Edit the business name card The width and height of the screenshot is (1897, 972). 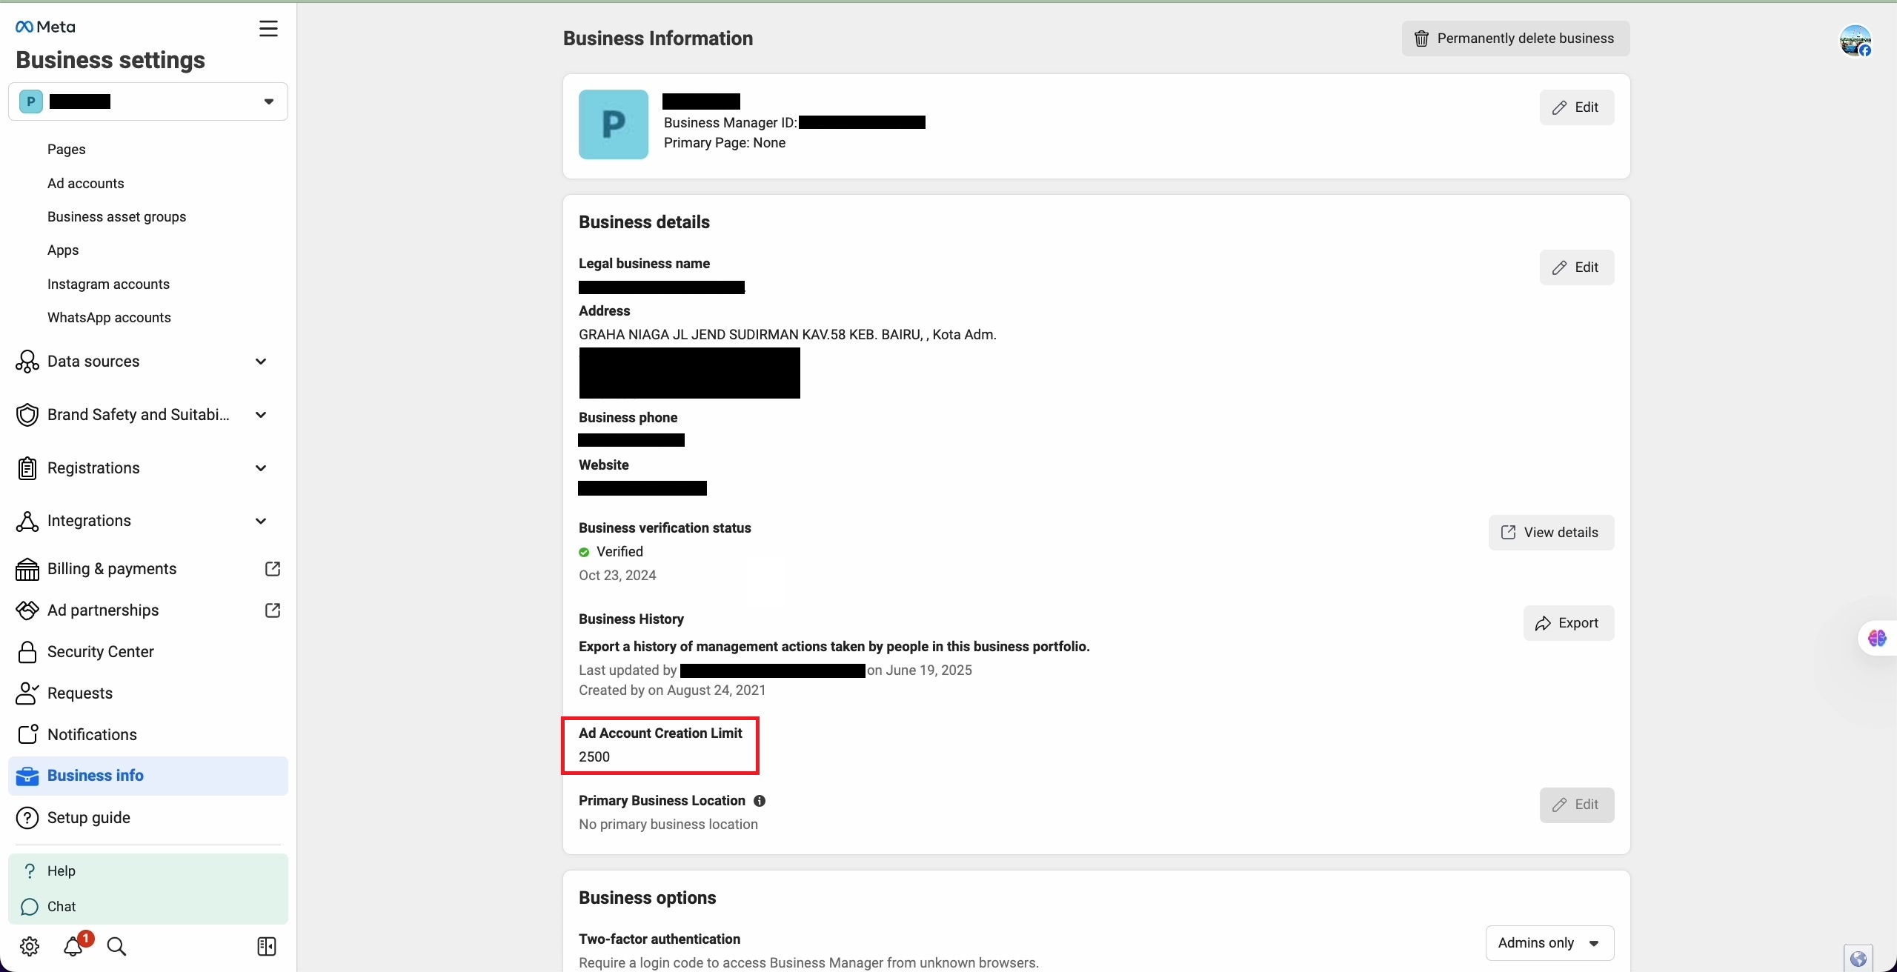pyautogui.click(x=1577, y=107)
